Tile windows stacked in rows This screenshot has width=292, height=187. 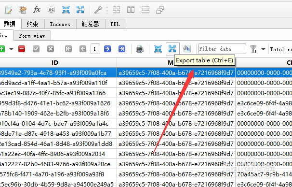146,10
